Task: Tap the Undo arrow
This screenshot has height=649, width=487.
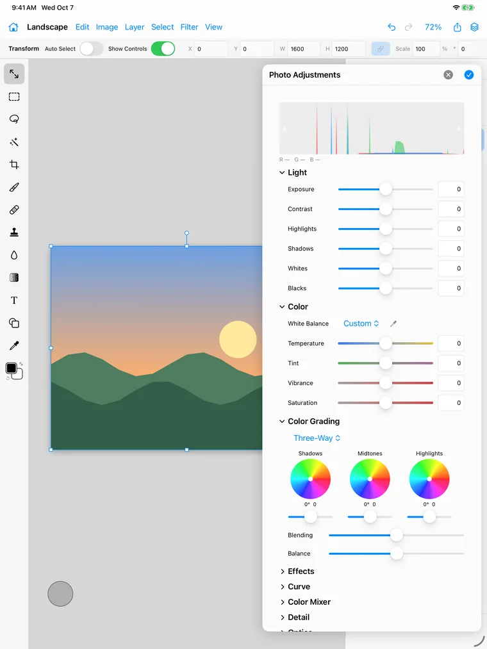Action: tap(392, 27)
